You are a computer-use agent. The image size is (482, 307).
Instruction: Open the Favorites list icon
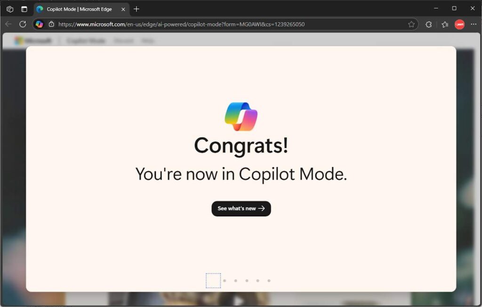(x=445, y=24)
